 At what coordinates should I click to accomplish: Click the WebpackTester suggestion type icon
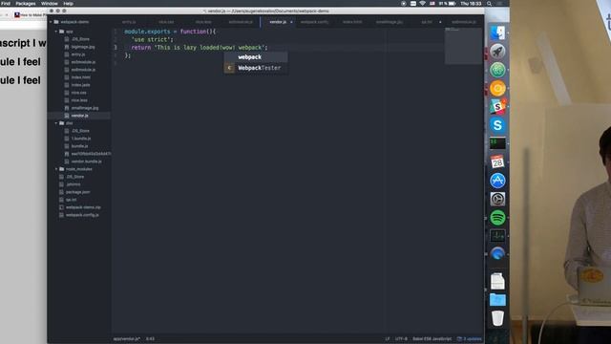click(229, 68)
